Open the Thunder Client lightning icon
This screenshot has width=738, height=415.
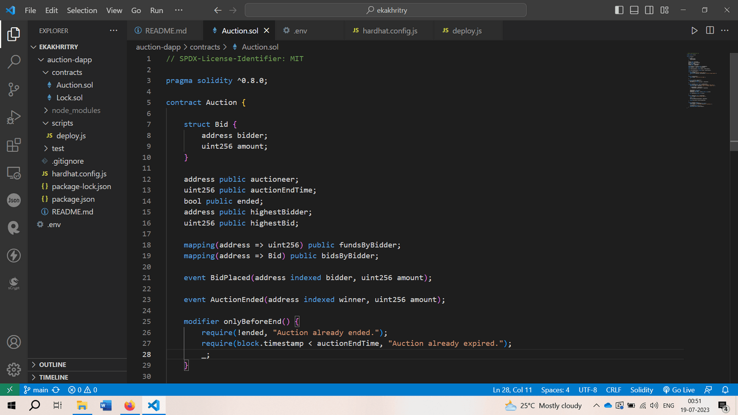[14, 255]
